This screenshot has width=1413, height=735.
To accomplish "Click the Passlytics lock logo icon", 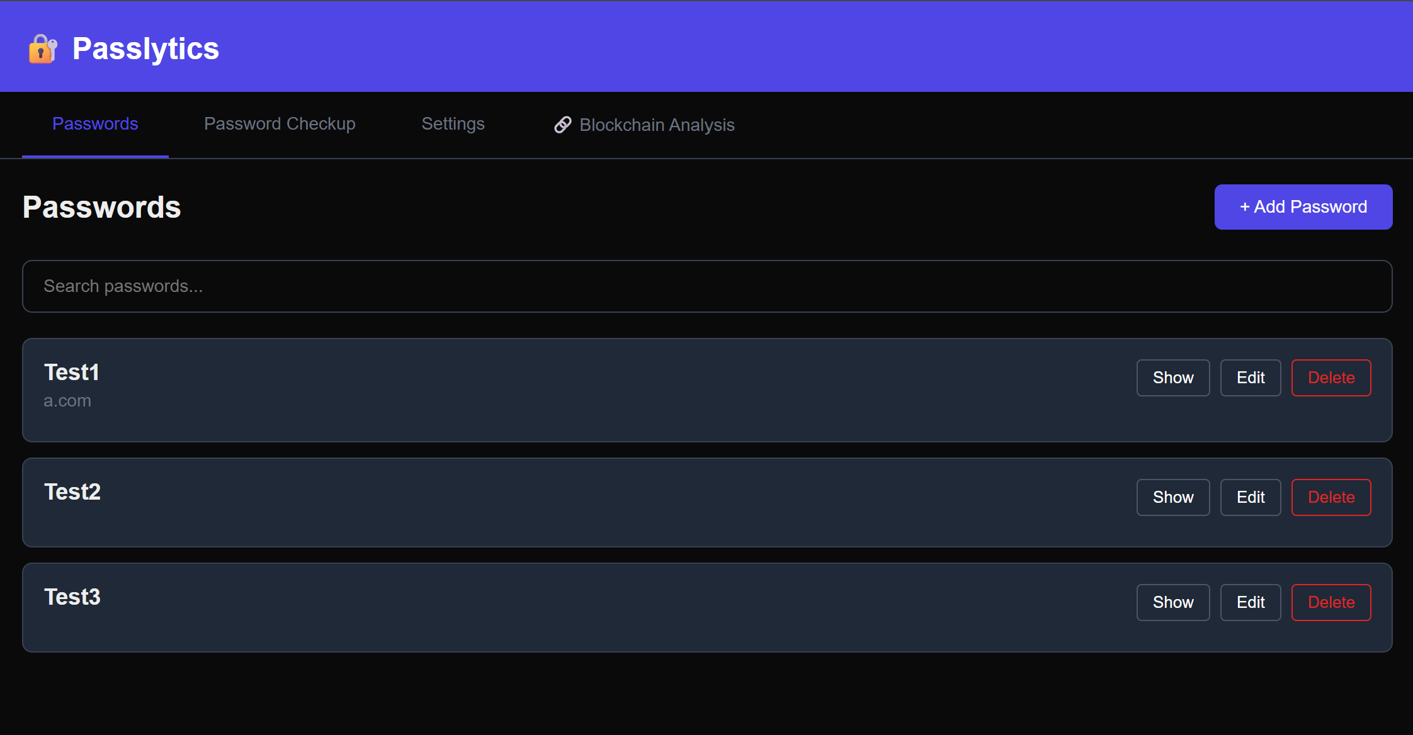I will (x=42, y=49).
